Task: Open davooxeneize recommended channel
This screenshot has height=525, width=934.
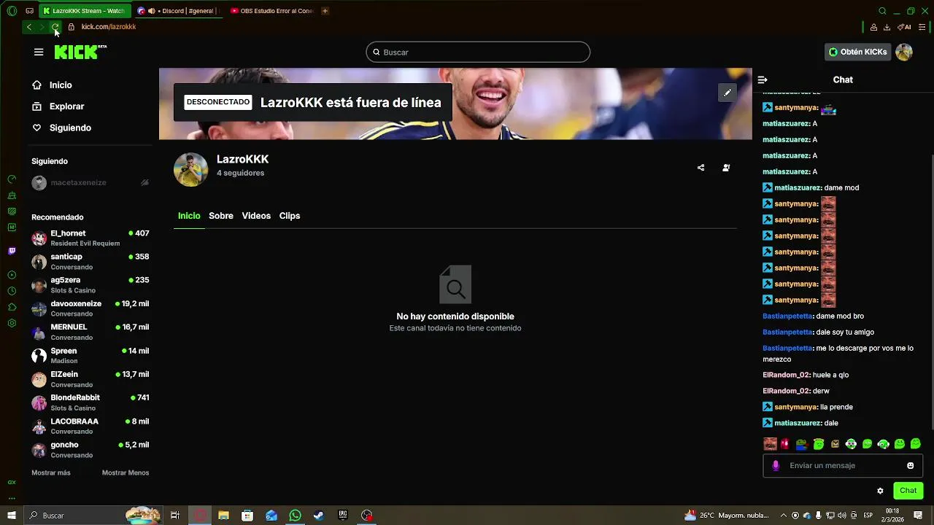Action: pos(90,308)
